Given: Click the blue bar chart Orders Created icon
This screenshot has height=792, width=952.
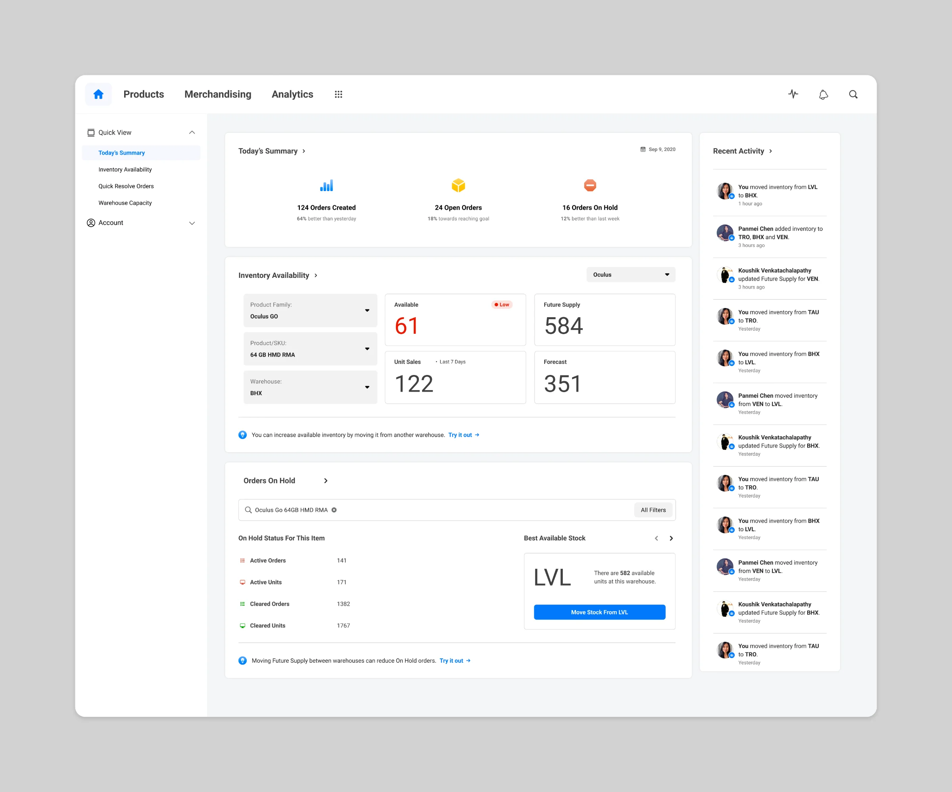Looking at the screenshot, I should 326,185.
